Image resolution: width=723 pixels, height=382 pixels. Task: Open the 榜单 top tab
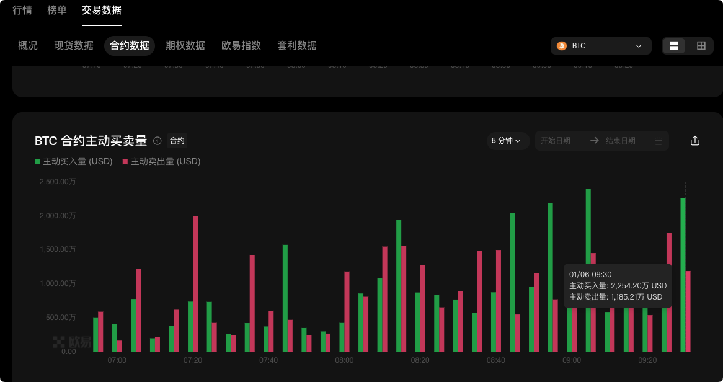coord(57,10)
